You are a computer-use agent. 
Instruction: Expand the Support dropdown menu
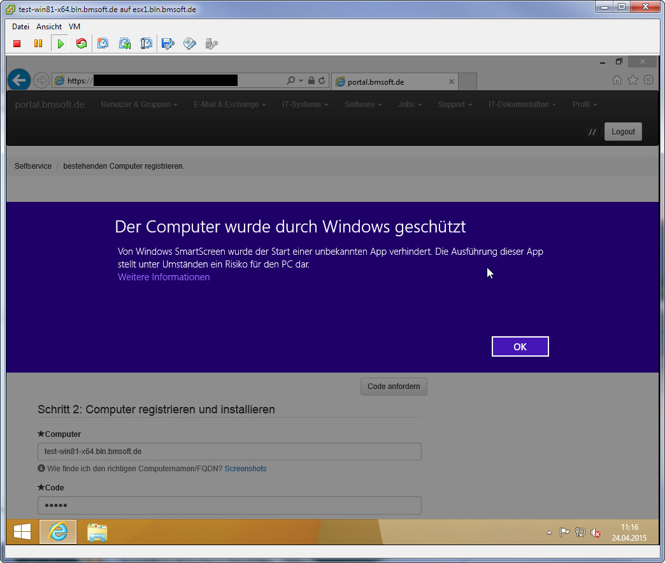click(455, 104)
